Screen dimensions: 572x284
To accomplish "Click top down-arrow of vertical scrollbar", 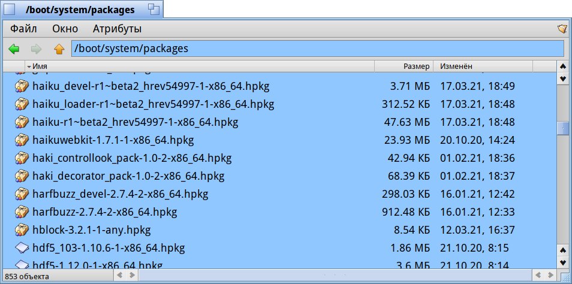I will [x=562, y=78].
